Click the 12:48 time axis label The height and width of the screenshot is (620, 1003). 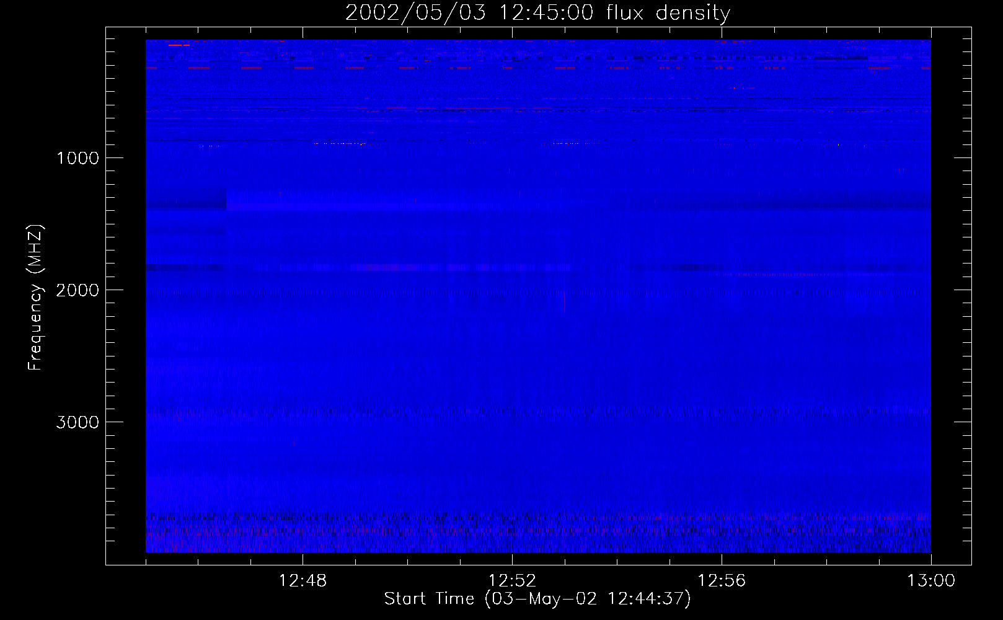(x=303, y=581)
